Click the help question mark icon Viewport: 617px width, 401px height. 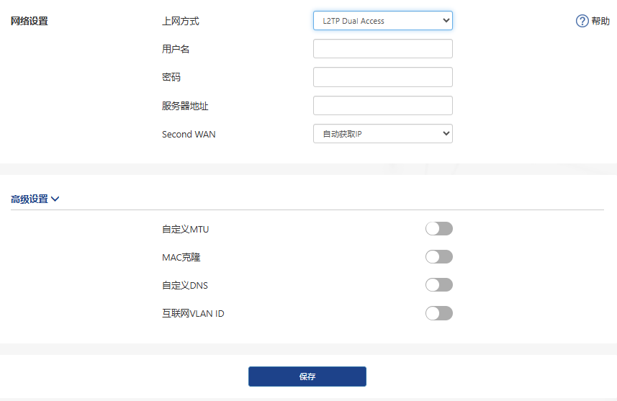point(582,22)
